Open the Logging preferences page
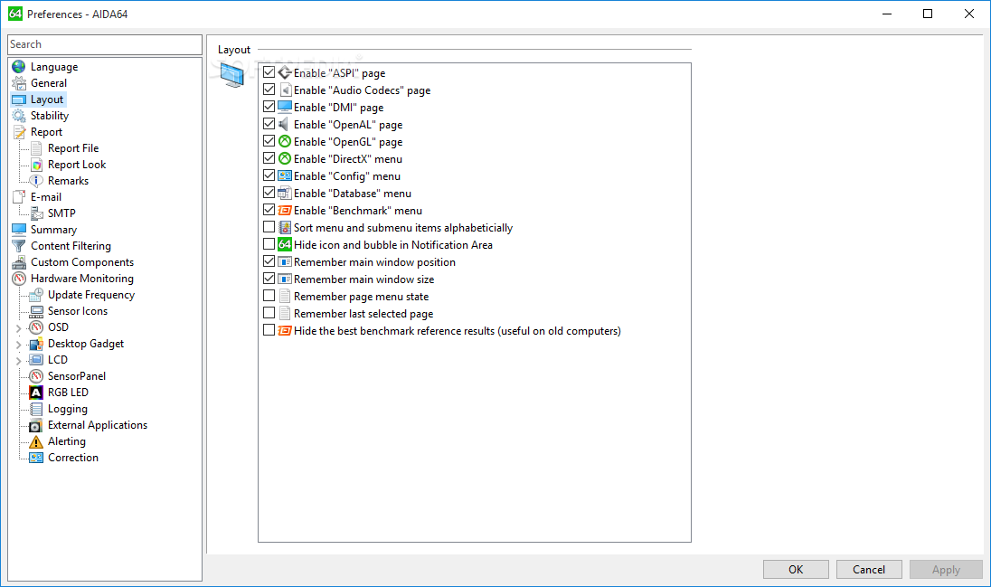 [x=68, y=409]
